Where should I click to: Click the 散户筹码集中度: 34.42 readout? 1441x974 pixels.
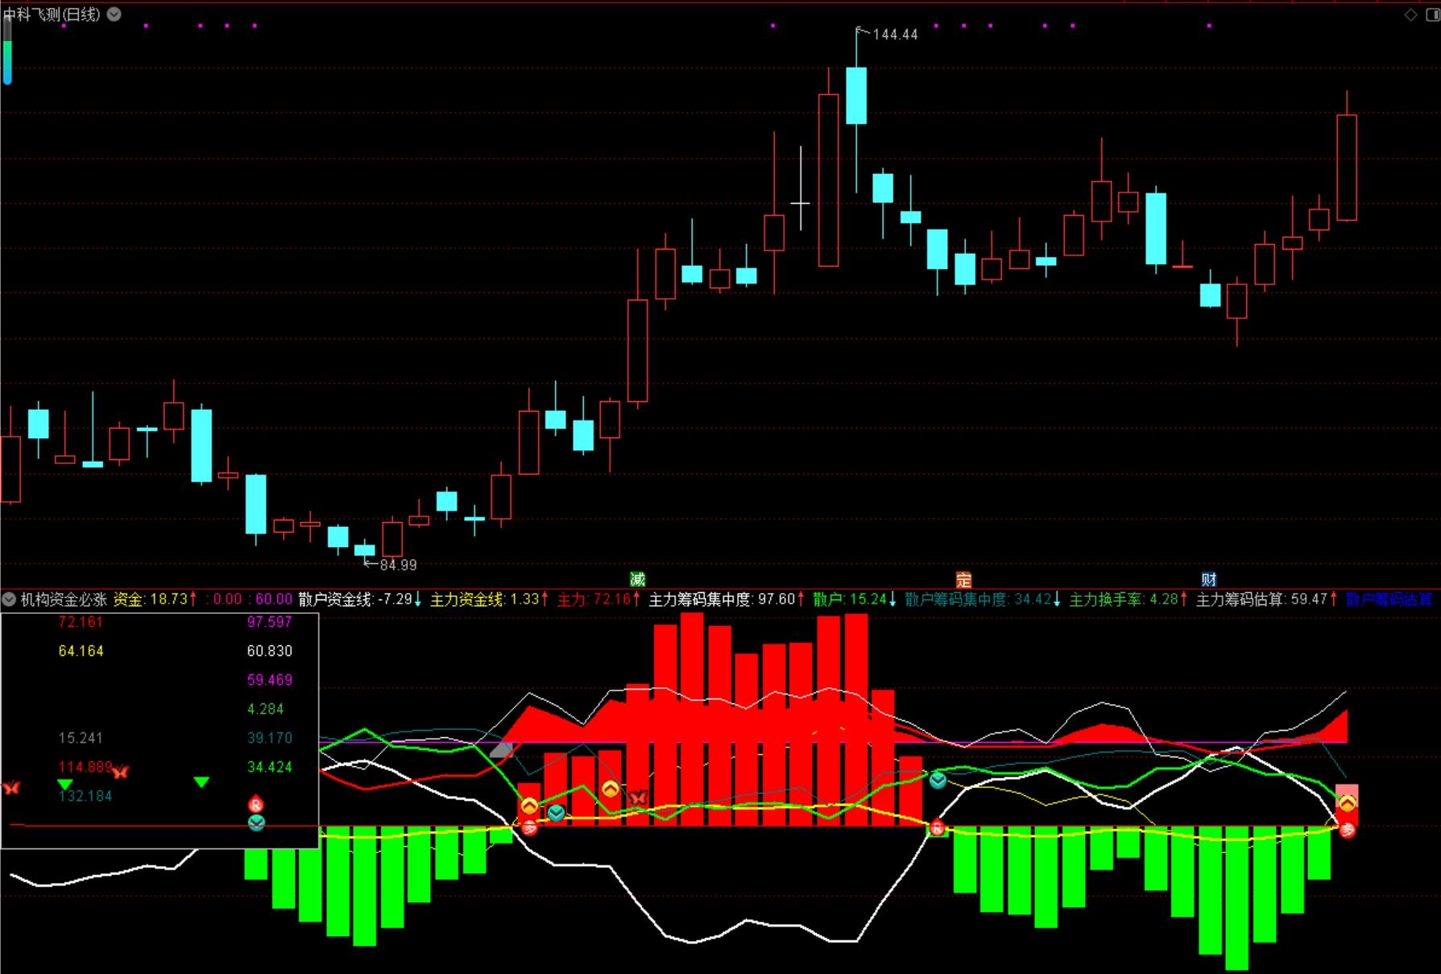pyautogui.click(x=983, y=599)
